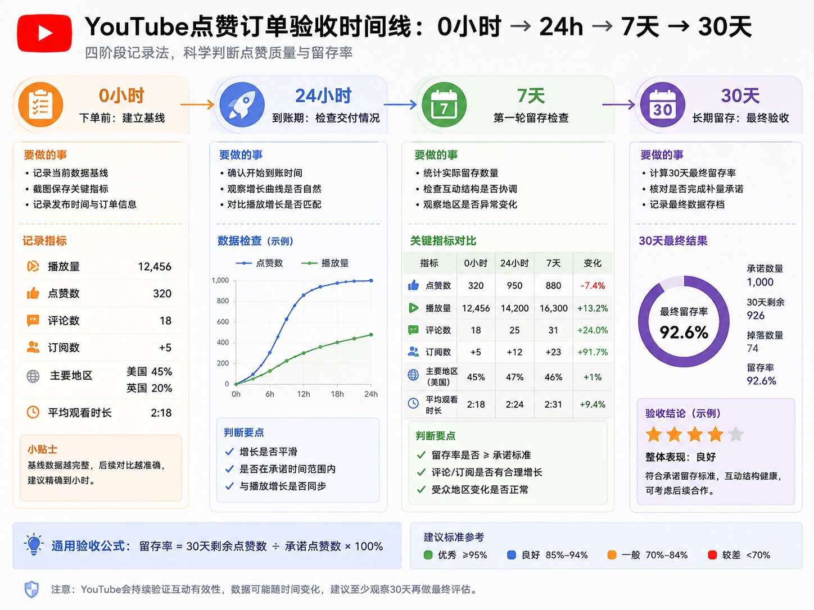Click the green calendar icon showing 7
814x610 pixels.
coord(444,104)
